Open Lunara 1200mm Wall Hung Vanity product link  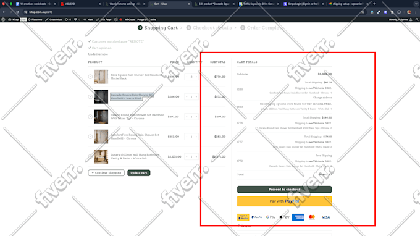[x=135, y=156]
